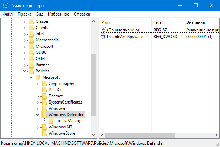Click the 0x00000001 (1) data cell
The height and width of the screenshot is (147, 220).
click(x=199, y=37)
